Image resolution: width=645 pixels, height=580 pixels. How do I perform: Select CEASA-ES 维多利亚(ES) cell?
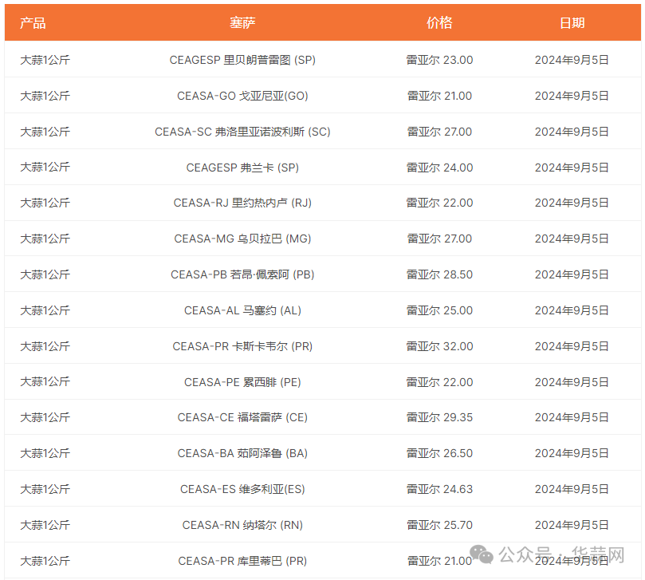click(x=242, y=489)
